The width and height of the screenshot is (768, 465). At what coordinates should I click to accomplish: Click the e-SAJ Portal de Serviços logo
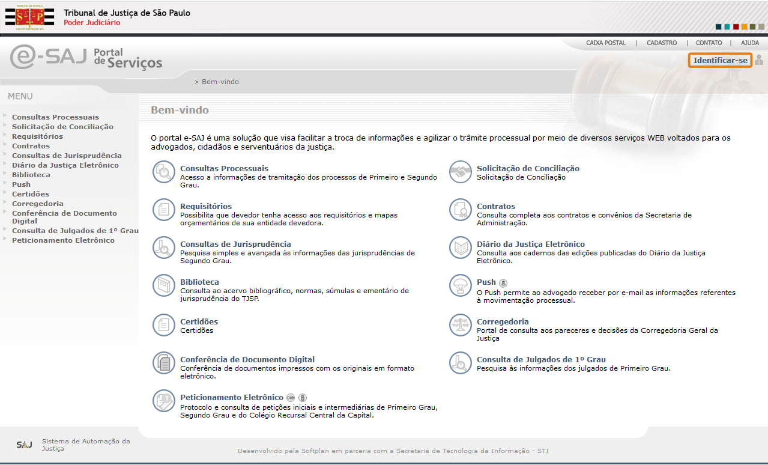click(x=86, y=58)
